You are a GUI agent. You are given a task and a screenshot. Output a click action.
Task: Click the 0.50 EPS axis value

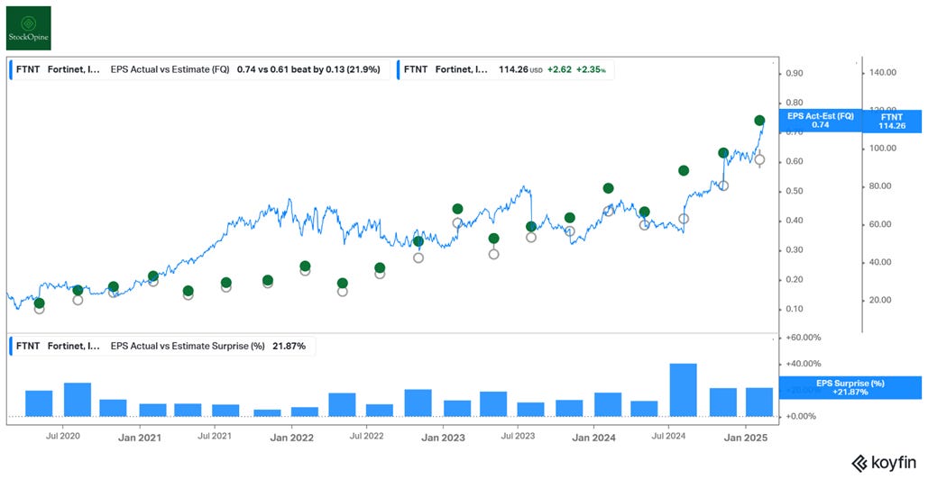click(796, 192)
